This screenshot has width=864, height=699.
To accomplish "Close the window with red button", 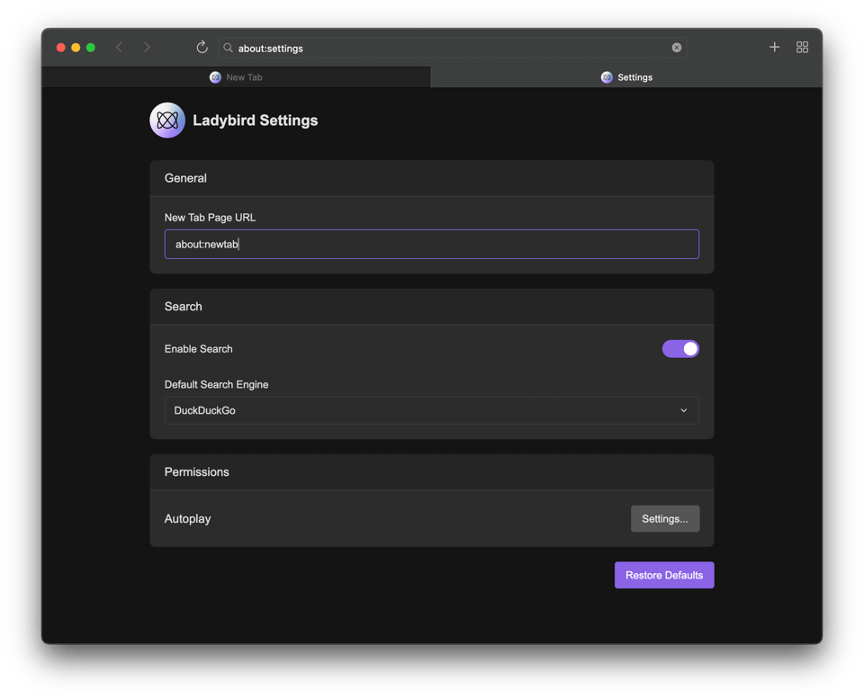I will point(61,48).
